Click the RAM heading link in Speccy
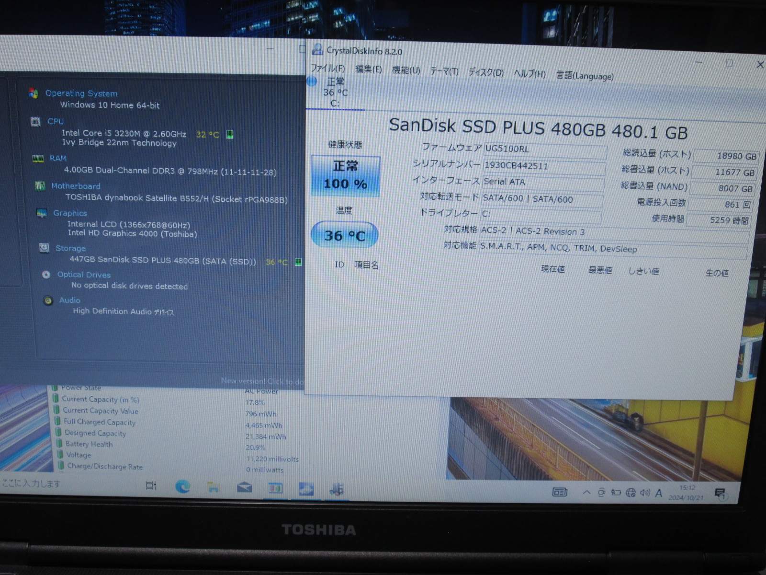This screenshot has height=575, width=766. click(x=58, y=158)
